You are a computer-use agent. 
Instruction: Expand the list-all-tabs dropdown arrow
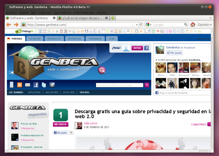pos(211,18)
